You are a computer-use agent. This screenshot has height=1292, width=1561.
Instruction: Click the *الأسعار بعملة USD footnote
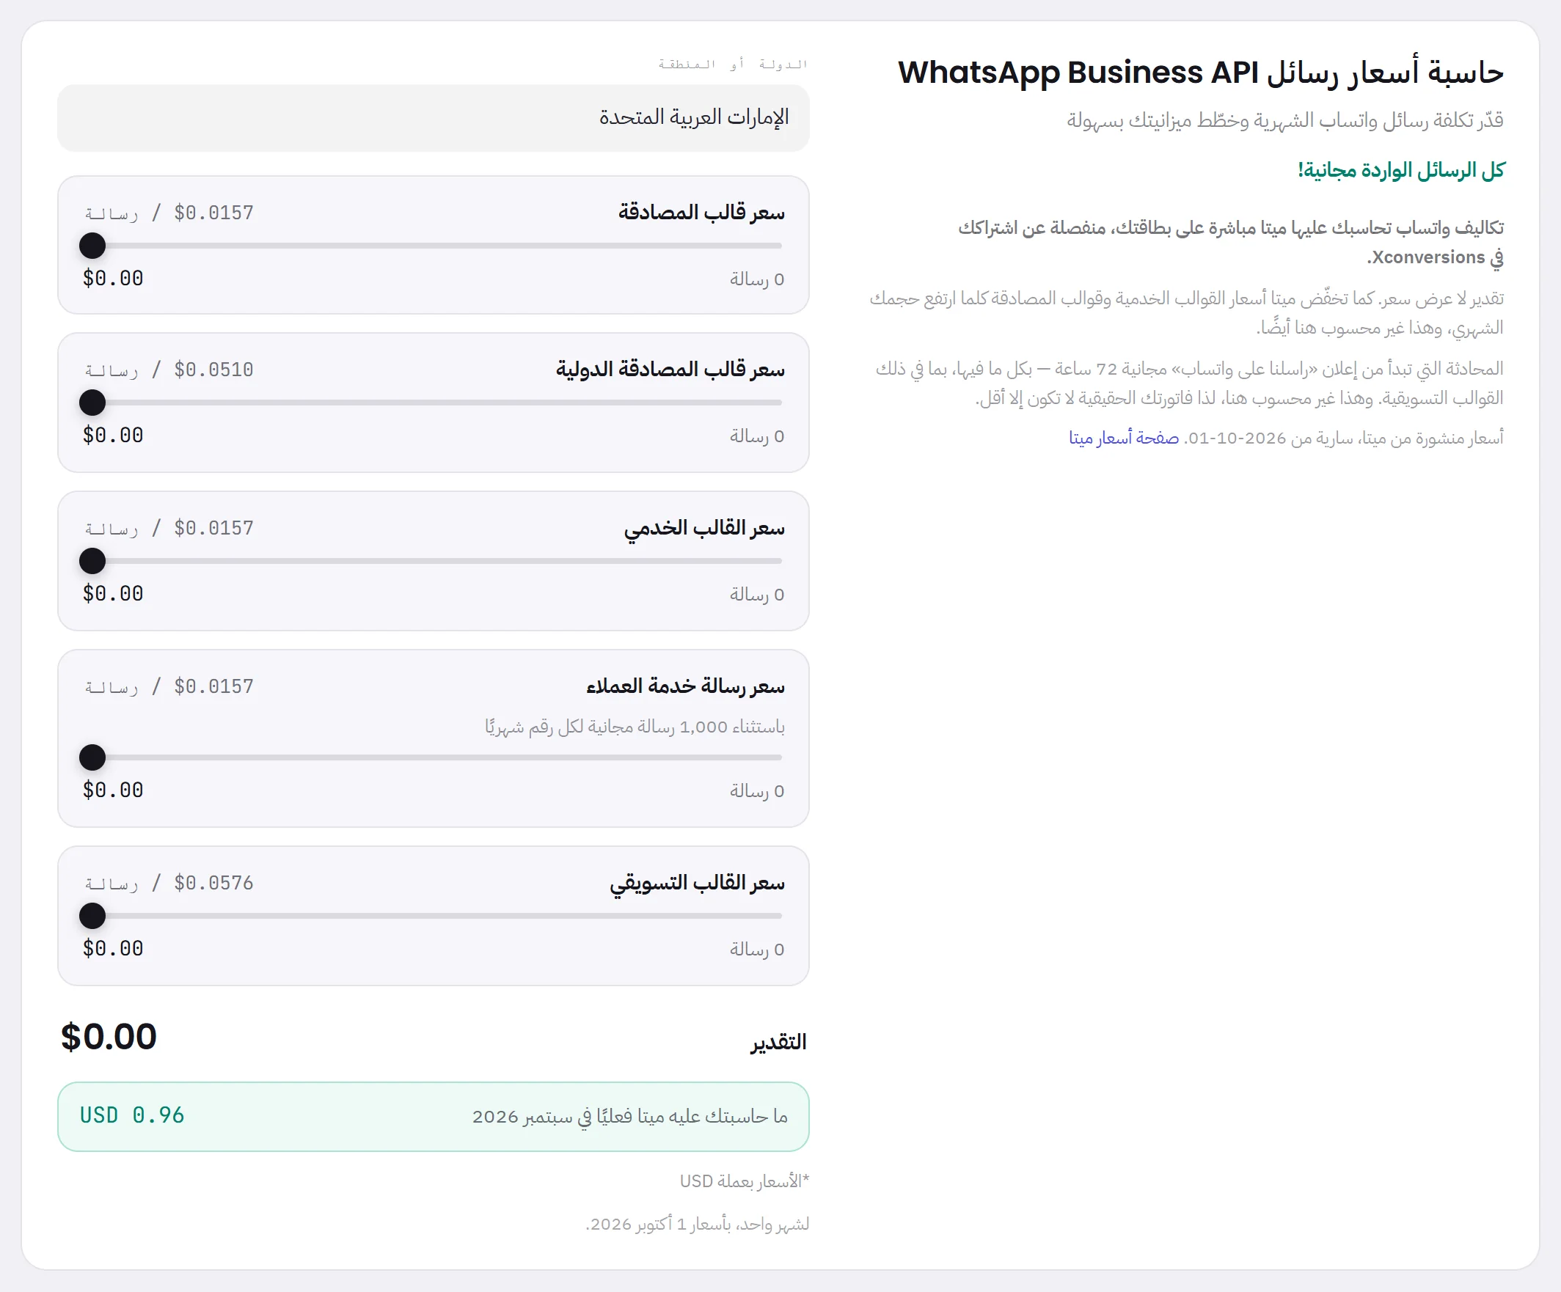coord(744,1181)
